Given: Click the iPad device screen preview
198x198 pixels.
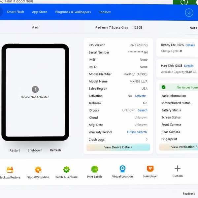Looking at the screenshot, I should [35, 92].
